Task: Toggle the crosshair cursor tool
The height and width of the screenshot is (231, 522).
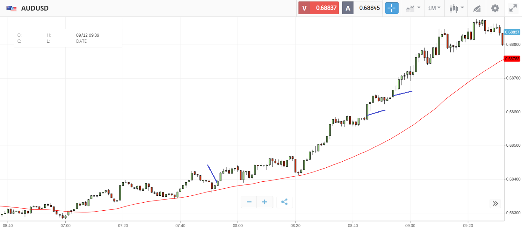Action: pyautogui.click(x=392, y=8)
